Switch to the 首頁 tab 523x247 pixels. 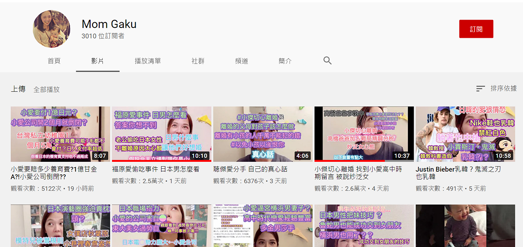(x=54, y=61)
